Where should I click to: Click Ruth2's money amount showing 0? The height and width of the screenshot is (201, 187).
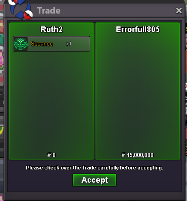click(x=54, y=155)
